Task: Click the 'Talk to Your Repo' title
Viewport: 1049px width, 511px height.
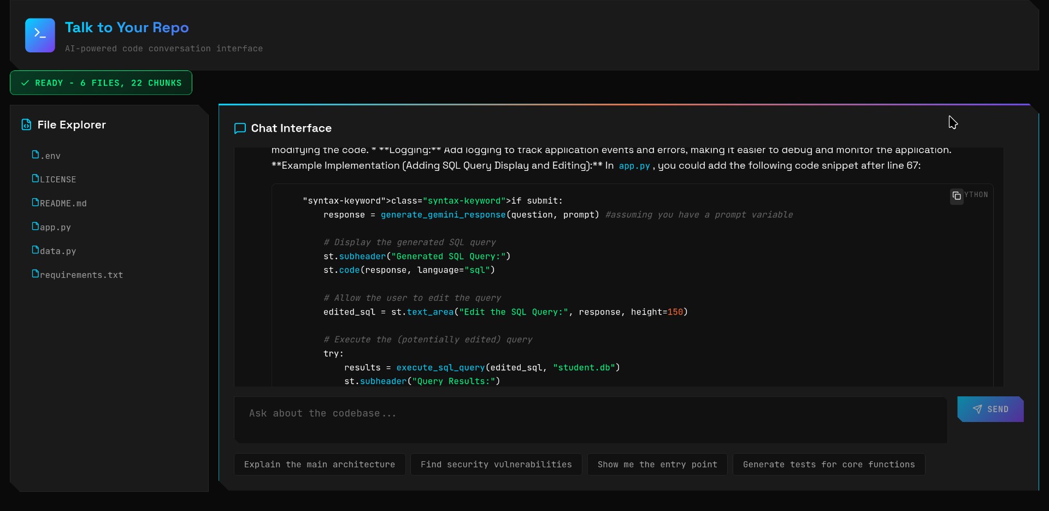Action: (x=127, y=28)
